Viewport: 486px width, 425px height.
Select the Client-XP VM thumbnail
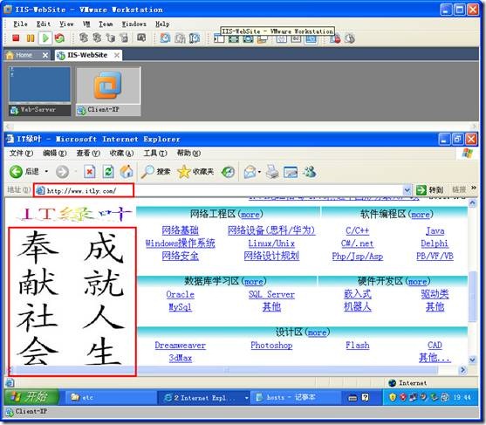pos(108,91)
